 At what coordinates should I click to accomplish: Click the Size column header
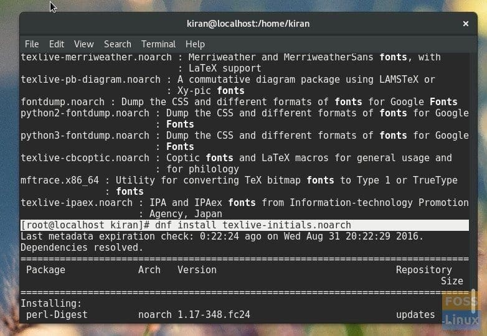click(452, 281)
